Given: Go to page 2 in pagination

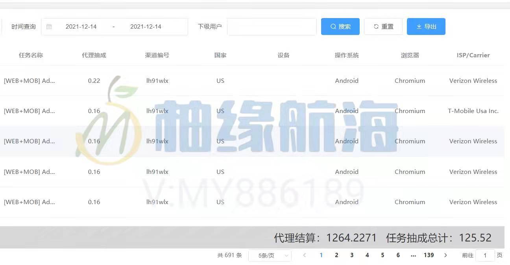Looking at the screenshot, I should tap(336, 255).
